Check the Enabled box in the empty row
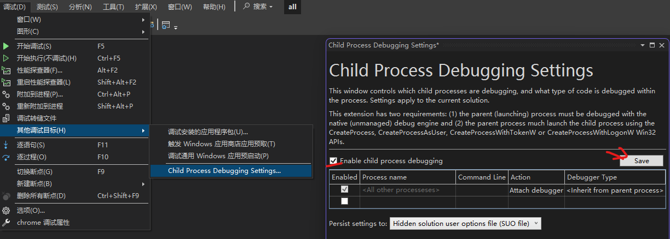This screenshot has height=239, width=670. 344,201
